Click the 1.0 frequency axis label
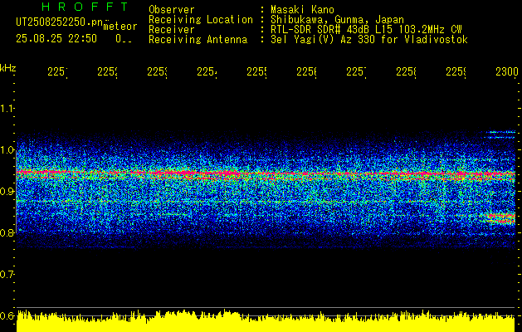 coord(7,150)
